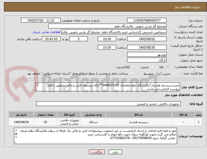This screenshot has width=207, height=159.
Task: Click the چاپ (print) button
Action: coord(115,152)
